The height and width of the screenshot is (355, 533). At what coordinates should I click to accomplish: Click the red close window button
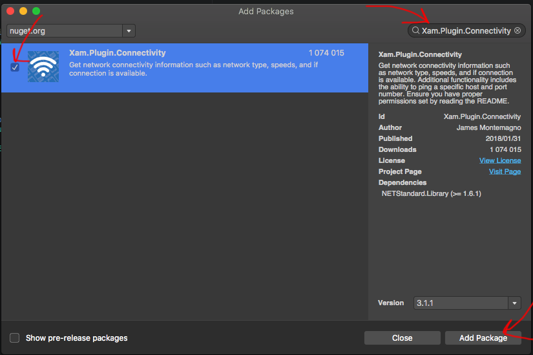click(x=10, y=11)
